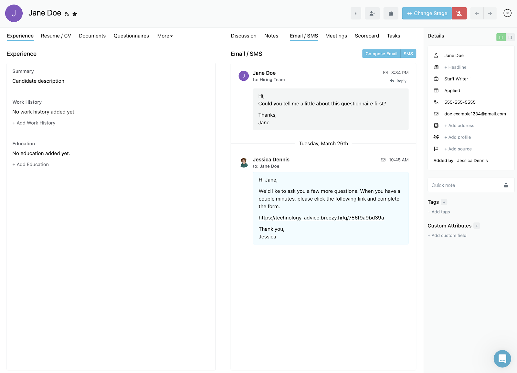Click the Change Stage button
Viewport: 517px width, 373px height.
coord(427,13)
